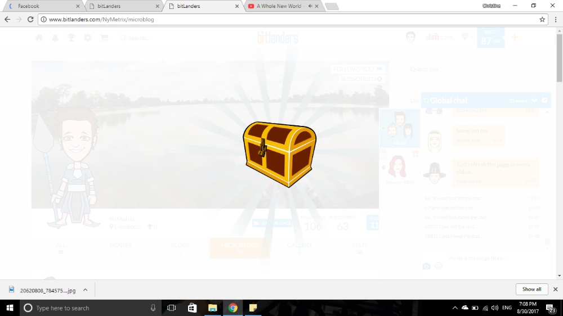Image resolution: width=563 pixels, height=316 pixels.
Task: Open the golden treasure chest
Action: tap(279, 154)
